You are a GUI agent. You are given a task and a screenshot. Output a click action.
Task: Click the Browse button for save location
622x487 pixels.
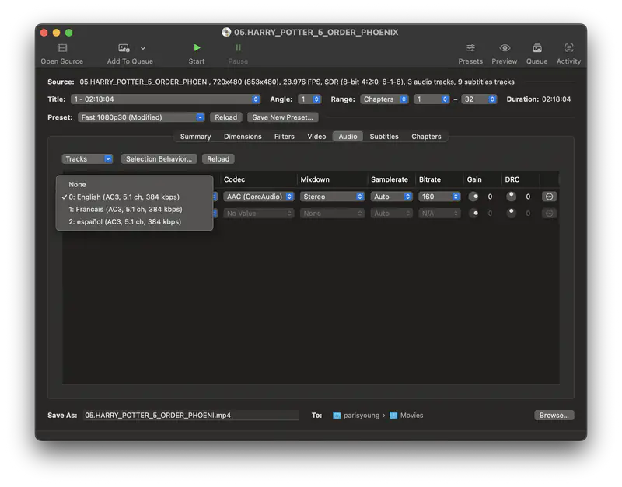pyautogui.click(x=553, y=415)
